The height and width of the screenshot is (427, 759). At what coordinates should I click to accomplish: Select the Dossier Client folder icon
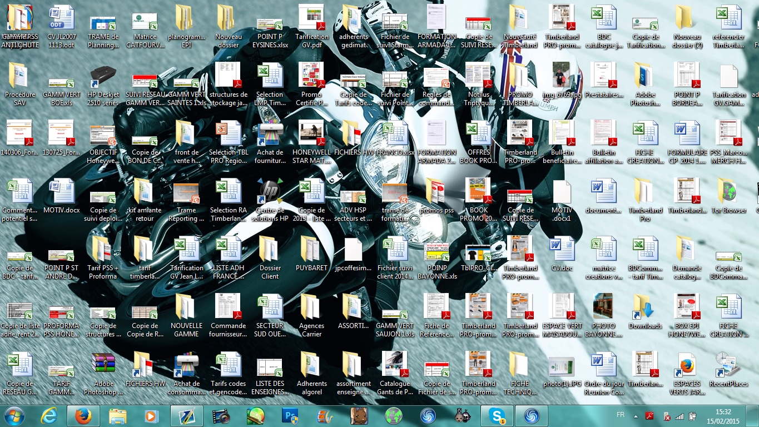tap(270, 249)
